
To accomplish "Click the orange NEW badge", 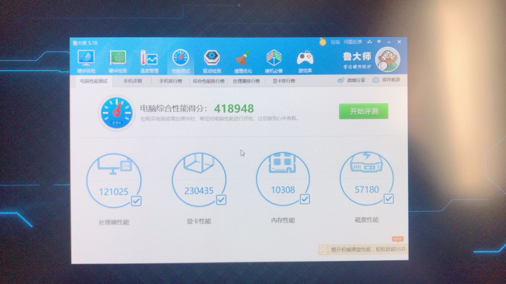I will (x=398, y=239).
